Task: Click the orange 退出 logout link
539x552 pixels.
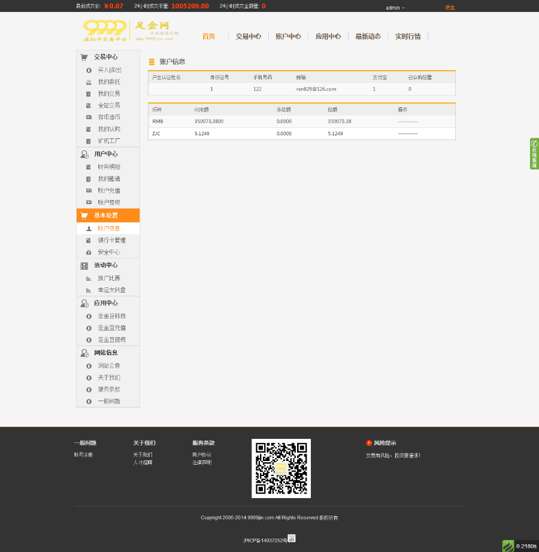Action: [x=450, y=7]
